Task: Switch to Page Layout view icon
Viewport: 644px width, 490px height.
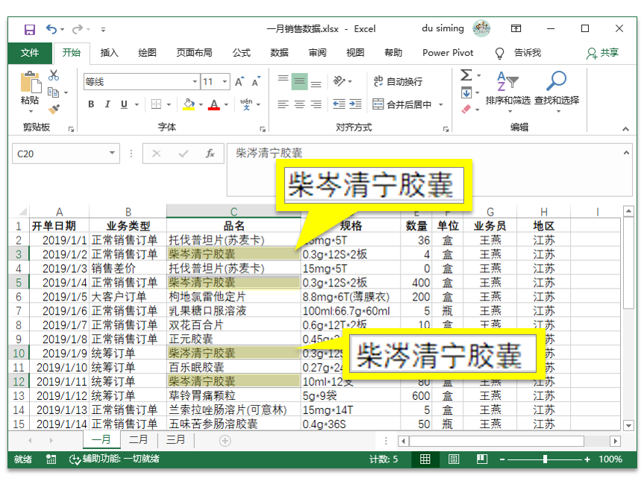Action: (454, 459)
